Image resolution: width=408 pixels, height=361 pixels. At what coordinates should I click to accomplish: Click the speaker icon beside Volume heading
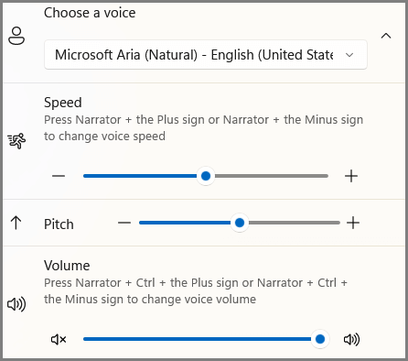click(x=16, y=304)
